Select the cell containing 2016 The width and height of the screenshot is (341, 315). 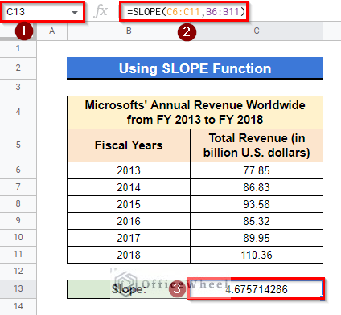point(129,221)
